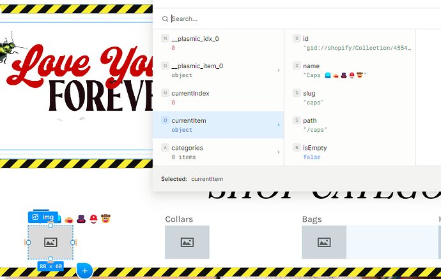Click the image icon in the img tag label

(x=36, y=217)
